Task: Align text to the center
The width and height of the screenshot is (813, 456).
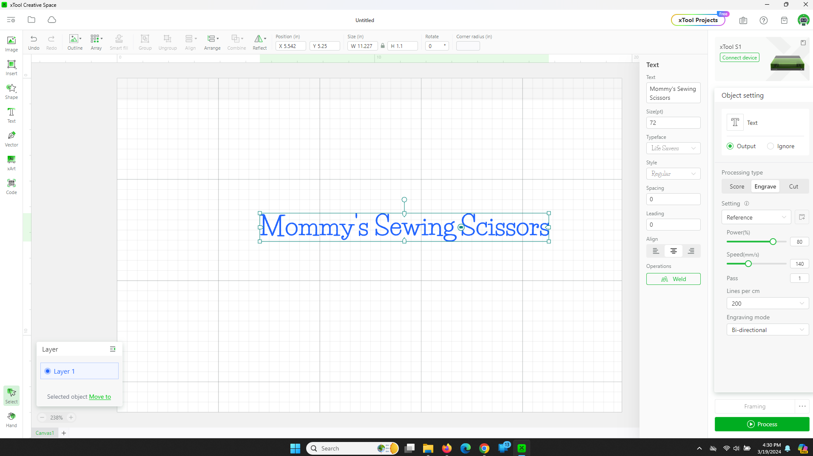Action: [x=674, y=251]
